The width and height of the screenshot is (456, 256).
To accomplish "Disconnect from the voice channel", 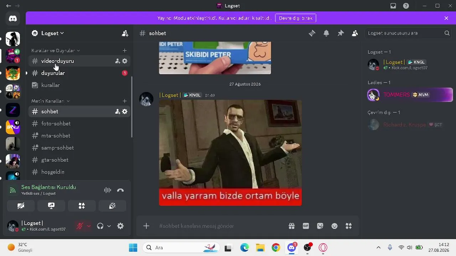I will (120, 190).
